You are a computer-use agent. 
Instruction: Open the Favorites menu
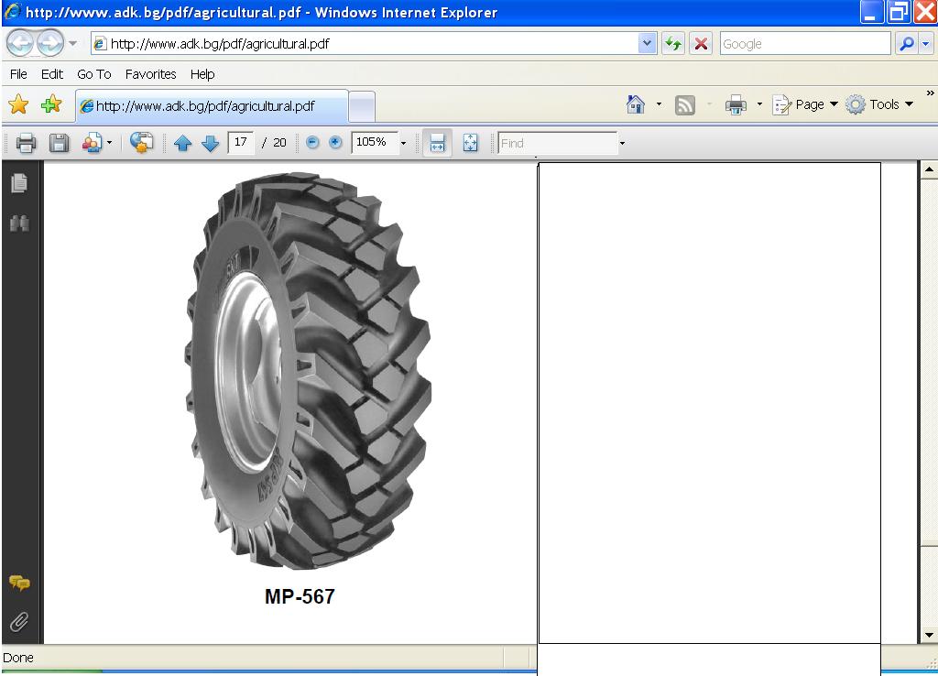[x=150, y=74]
